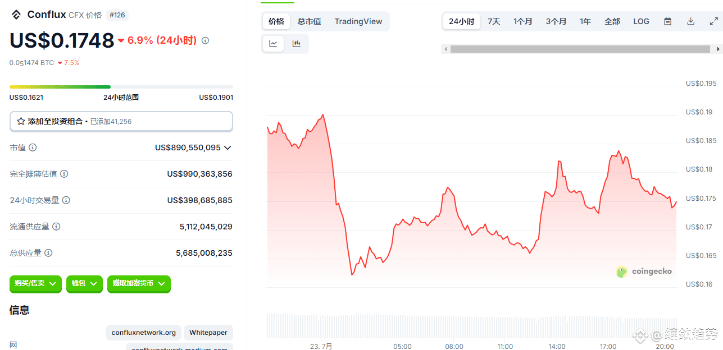Image resolution: width=723 pixels, height=350 pixels.
Task: Click the download chart data icon
Action: [x=691, y=21]
